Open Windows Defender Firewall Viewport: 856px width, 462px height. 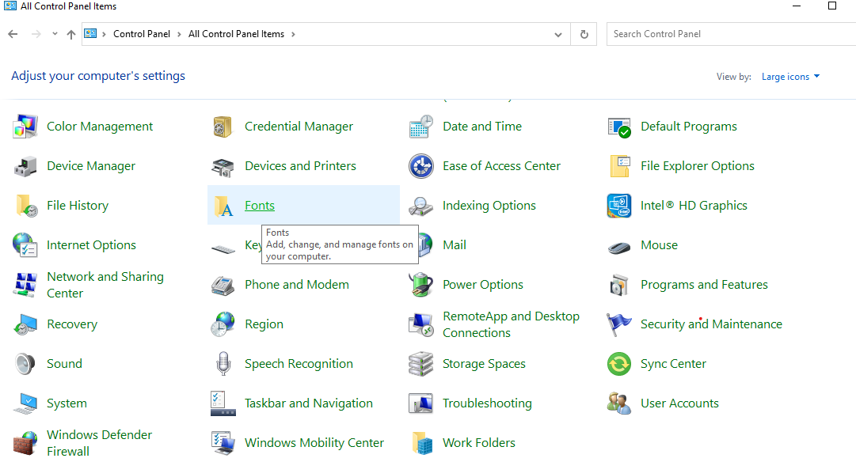tap(99, 441)
